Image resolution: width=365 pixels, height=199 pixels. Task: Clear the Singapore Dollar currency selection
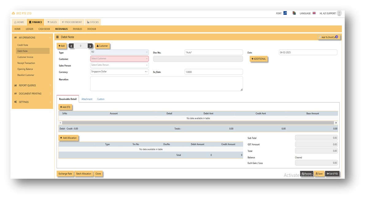coord(145,72)
